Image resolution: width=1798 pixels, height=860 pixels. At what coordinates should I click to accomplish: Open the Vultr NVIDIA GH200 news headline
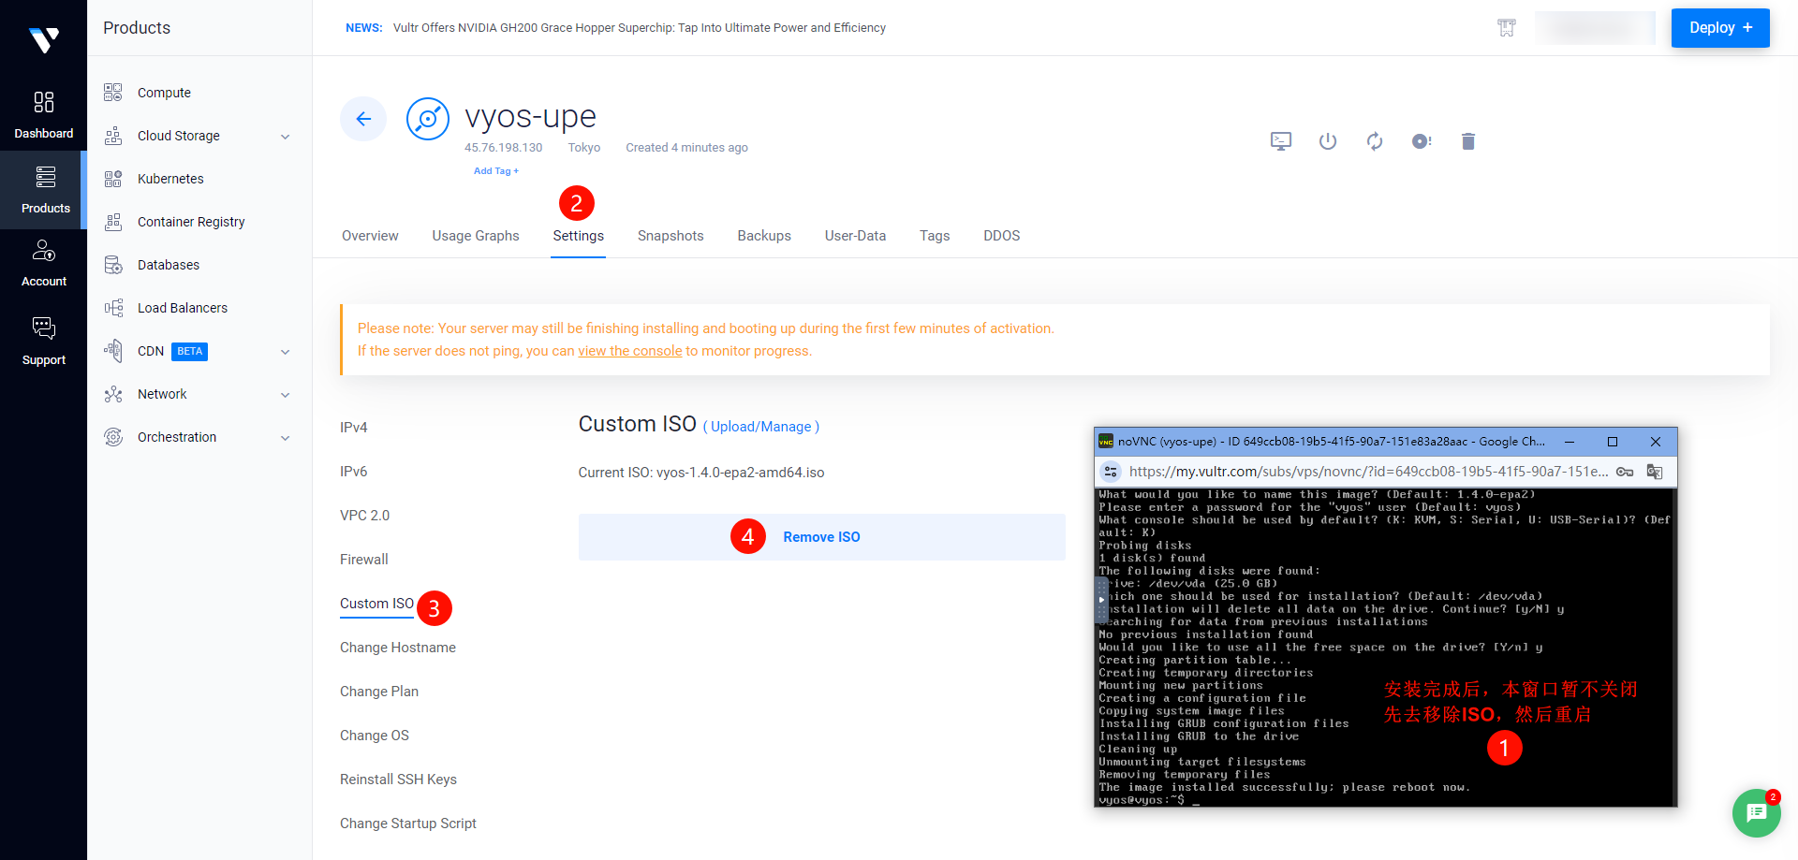pyautogui.click(x=639, y=28)
